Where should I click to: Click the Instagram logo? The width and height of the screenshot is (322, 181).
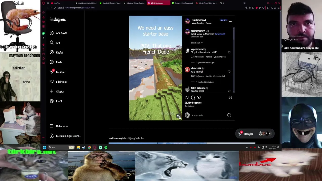click(x=58, y=20)
